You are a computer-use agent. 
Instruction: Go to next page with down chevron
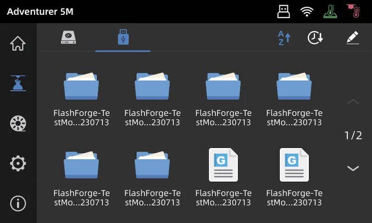pyautogui.click(x=353, y=168)
